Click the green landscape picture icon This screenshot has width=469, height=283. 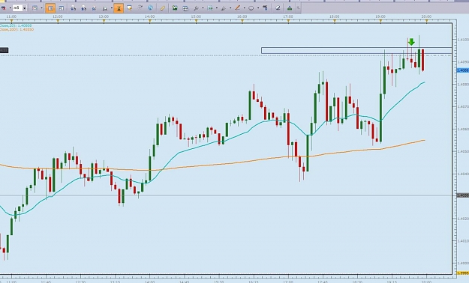[x=175, y=8]
